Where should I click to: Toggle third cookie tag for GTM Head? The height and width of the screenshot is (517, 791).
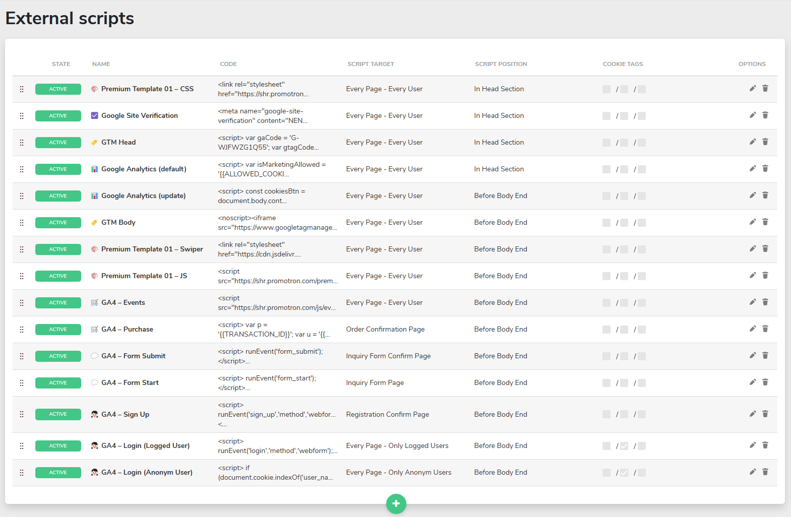(642, 143)
